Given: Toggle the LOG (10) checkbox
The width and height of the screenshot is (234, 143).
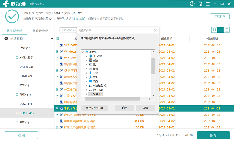Looking at the screenshot, I should pos(17,48).
